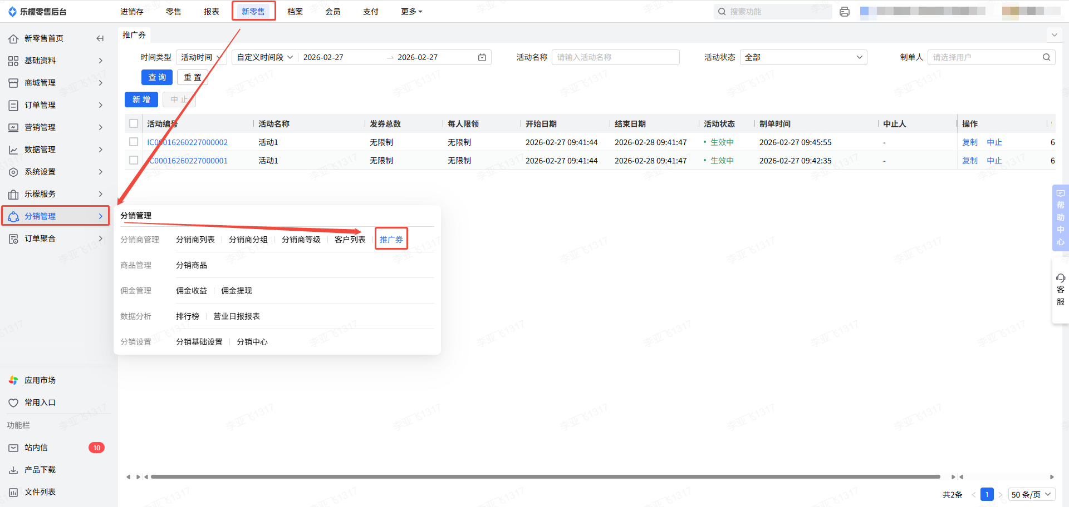Click the start date 2026-02-27 field
Image resolution: width=1069 pixels, height=507 pixels.
click(323, 57)
